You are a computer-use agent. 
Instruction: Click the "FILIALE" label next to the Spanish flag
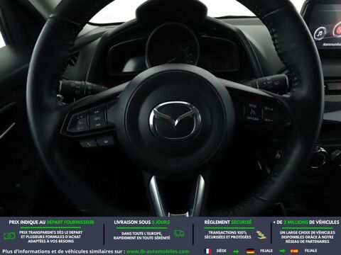(x=310, y=251)
